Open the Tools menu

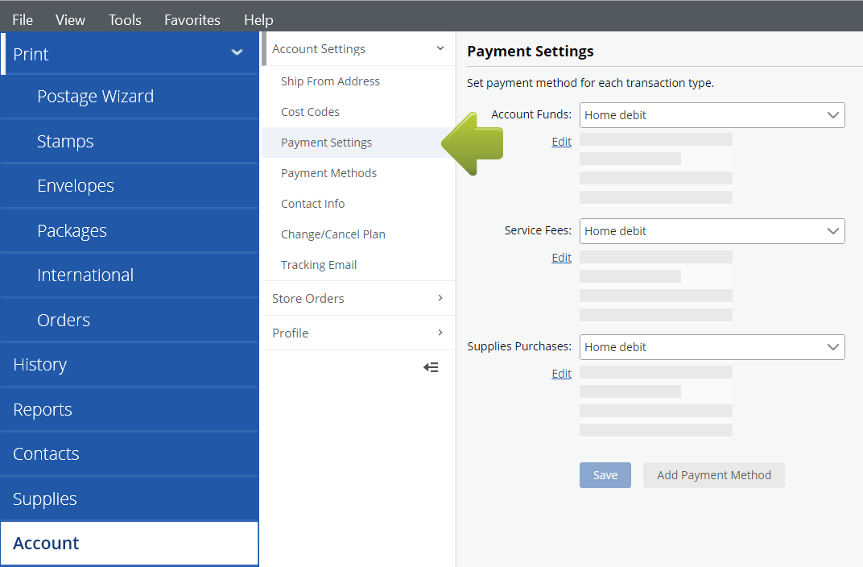coord(125,19)
